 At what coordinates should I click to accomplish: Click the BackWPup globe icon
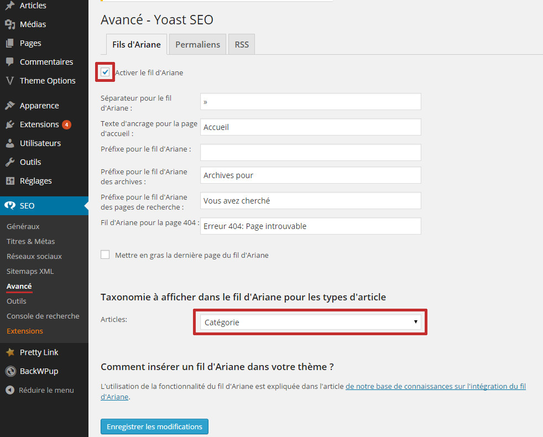click(x=11, y=371)
